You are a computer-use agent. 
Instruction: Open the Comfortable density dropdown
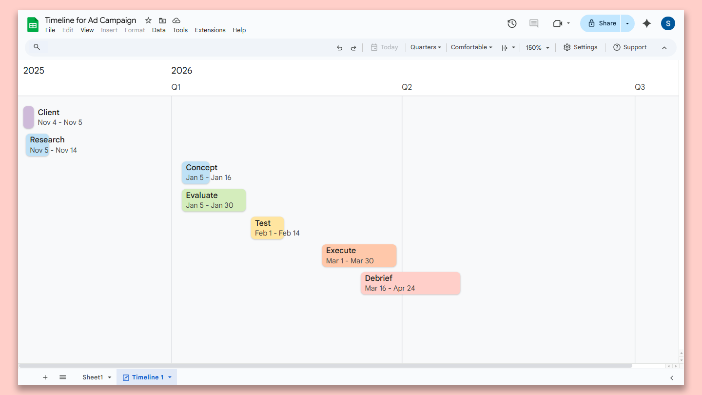[x=471, y=47]
